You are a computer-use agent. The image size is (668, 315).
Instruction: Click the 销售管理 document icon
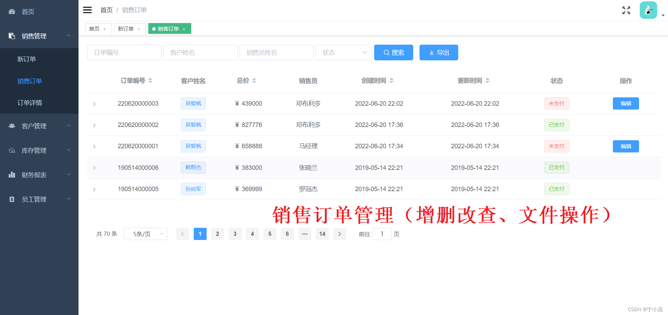coord(12,36)
